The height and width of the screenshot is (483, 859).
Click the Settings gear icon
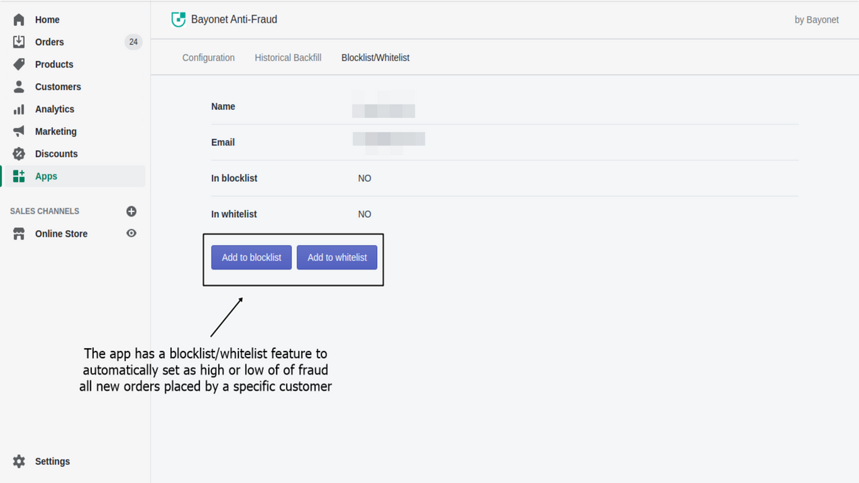pos(18,461)
